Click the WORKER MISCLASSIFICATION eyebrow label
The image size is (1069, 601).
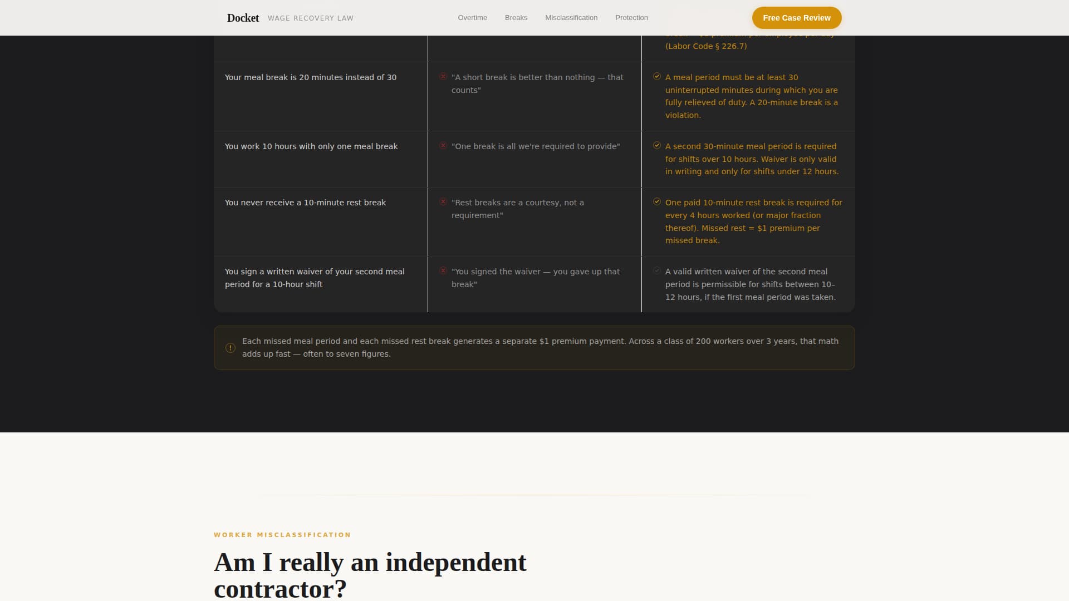(282, 535)
